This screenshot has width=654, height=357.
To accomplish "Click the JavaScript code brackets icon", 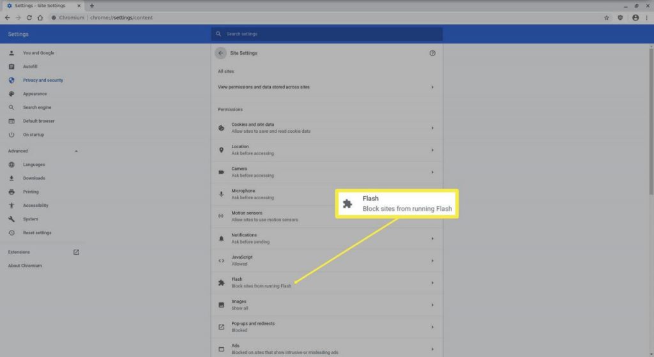I will coord(221,261).
